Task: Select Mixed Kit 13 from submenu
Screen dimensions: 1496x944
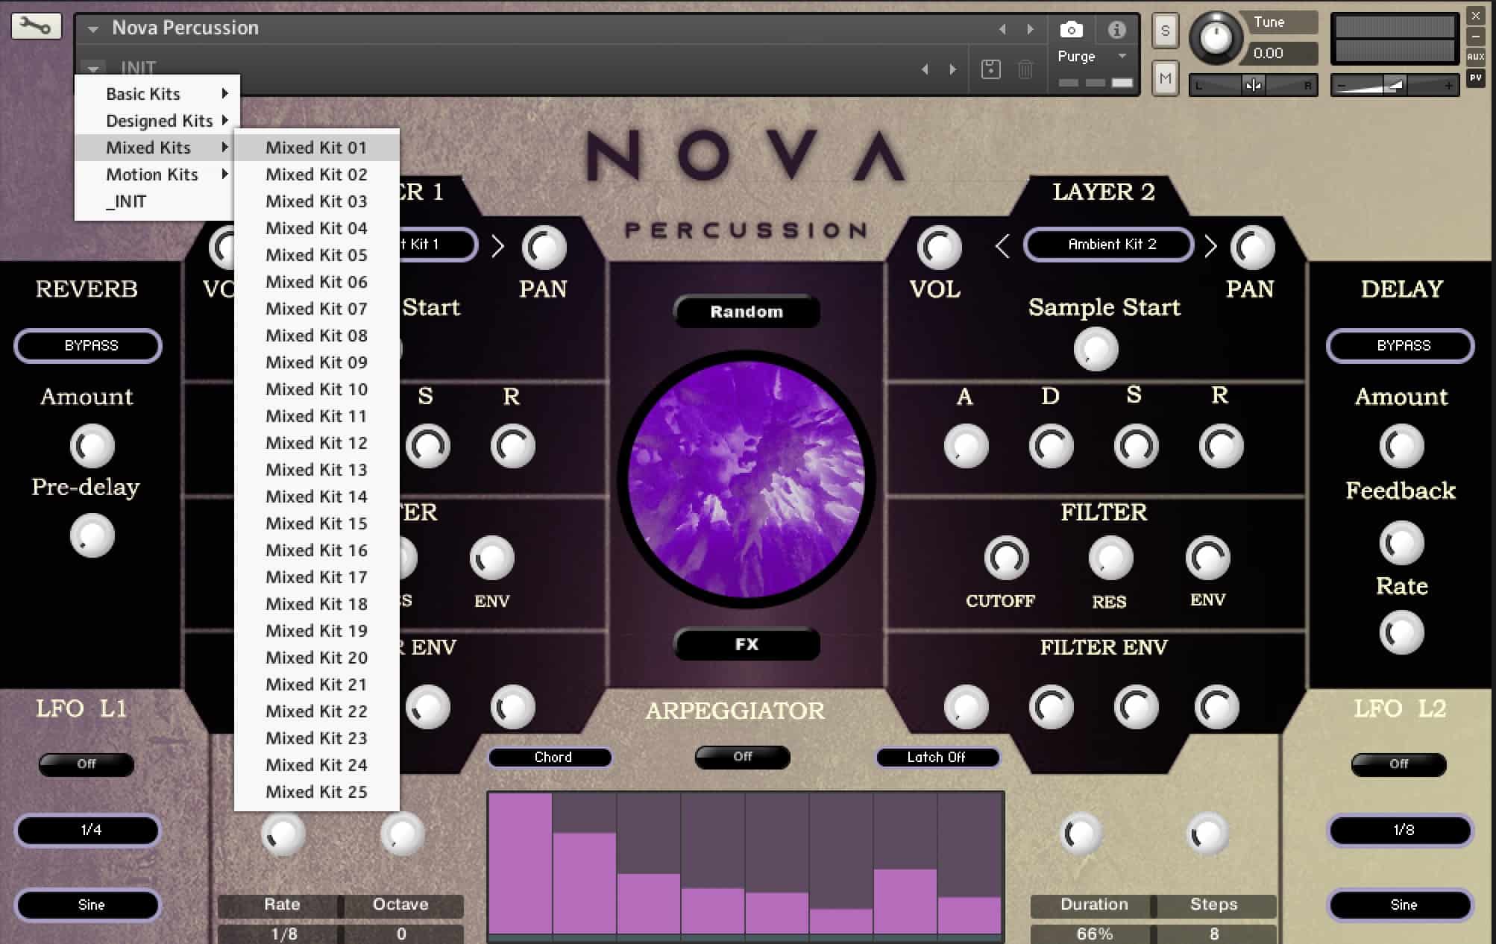Action: point(317,470)
